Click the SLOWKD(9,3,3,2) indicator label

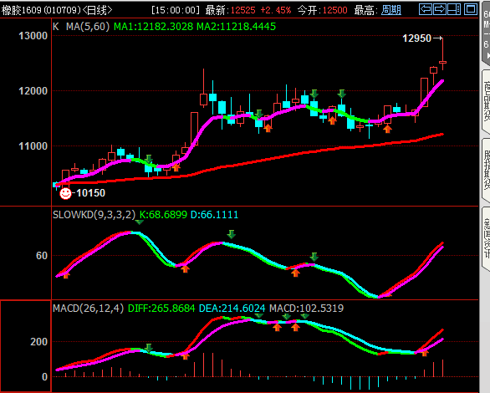click(94, 215)
